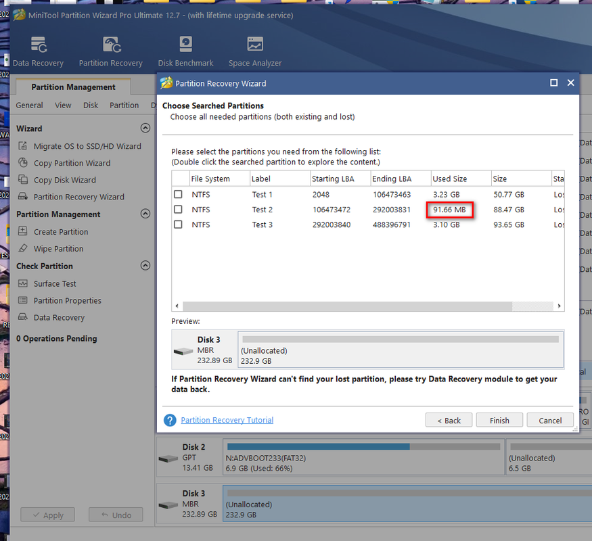Image resolution: width=592 pixels, height=541 pixels.
Task: Click the Disk 3 drive icon in main window
Action: (168, 505)
